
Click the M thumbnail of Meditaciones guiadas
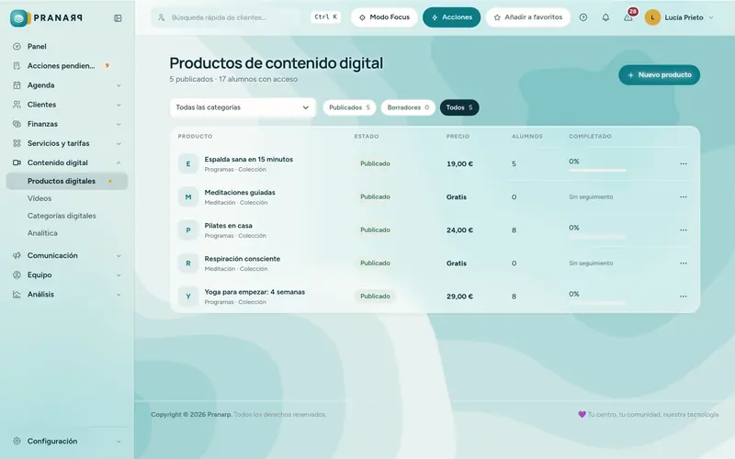pyautogui.click(x=188, y=197)
